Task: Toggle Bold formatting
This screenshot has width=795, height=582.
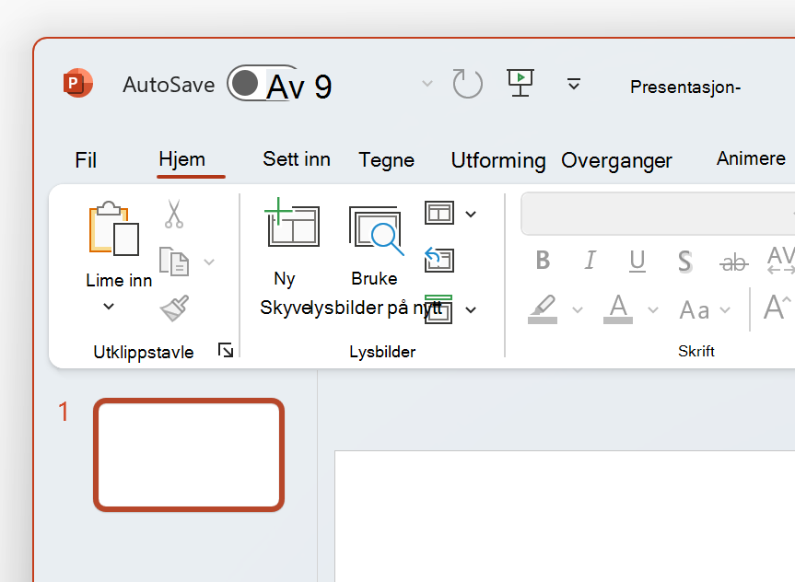Action: tap(543, 261)
